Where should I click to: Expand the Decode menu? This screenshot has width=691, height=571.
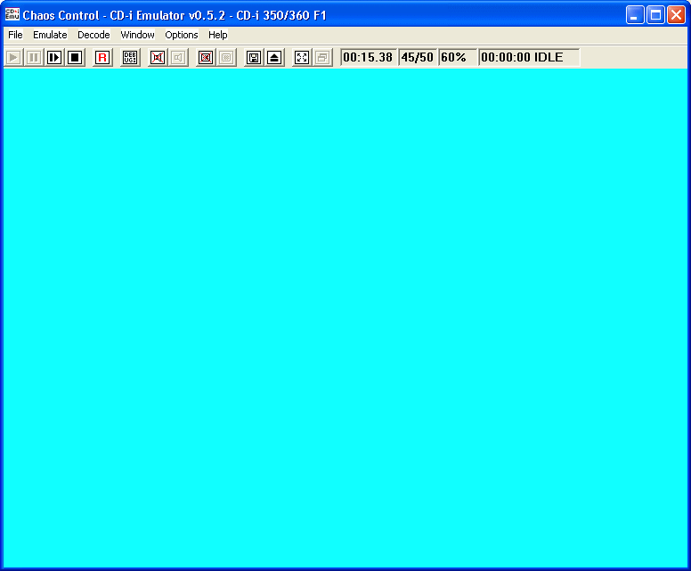[93, 35]
